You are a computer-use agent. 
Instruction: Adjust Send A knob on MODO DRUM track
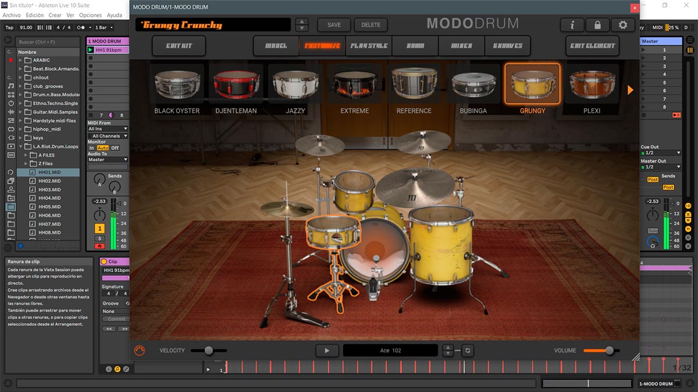[99, 179]
